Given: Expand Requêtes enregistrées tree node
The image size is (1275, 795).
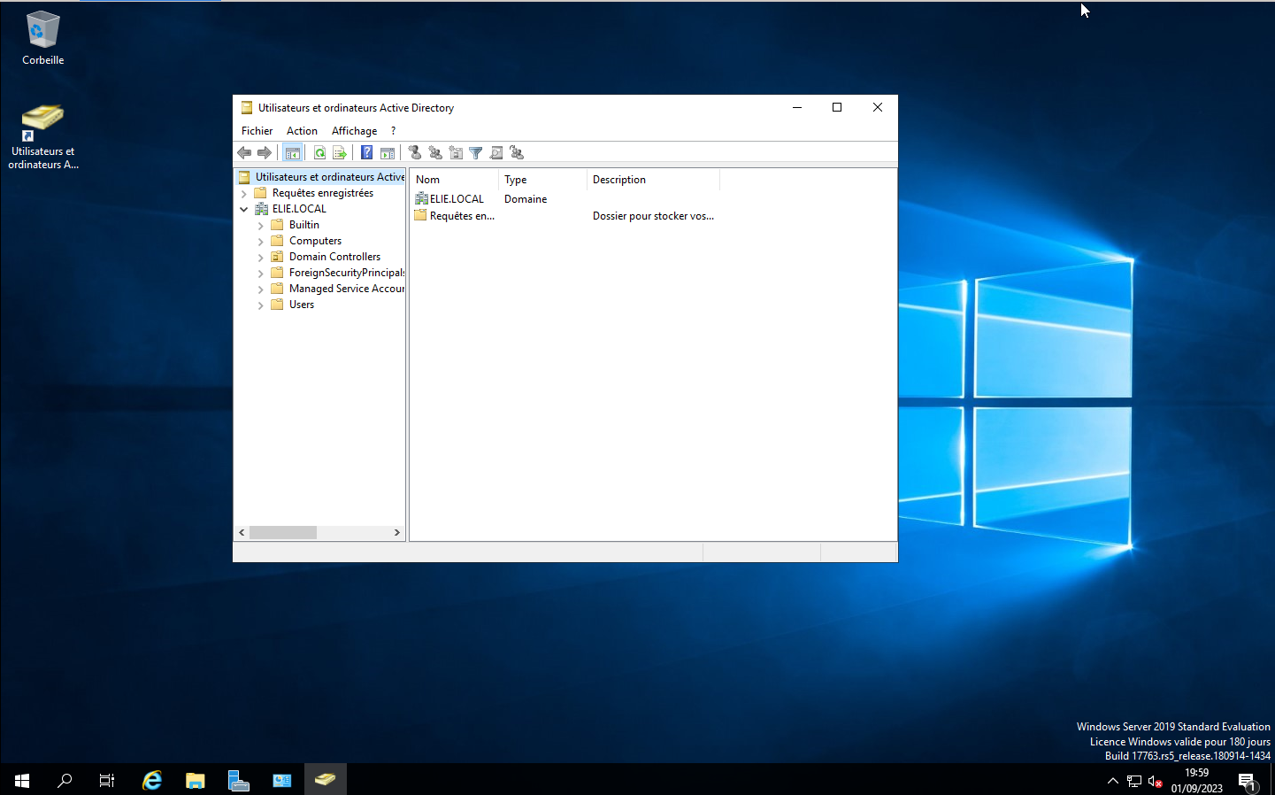Looking at the screenshot, I should pyautogui.click(x=244, y=193).
